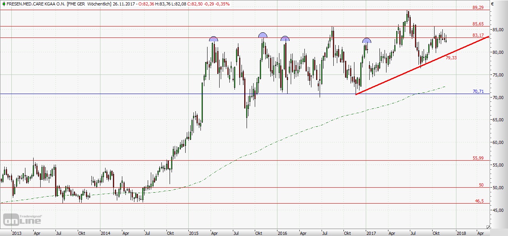Viewport: 508px width, 236px height.
Task: Click the 2015 label on time axis
Action: [194, 233]
